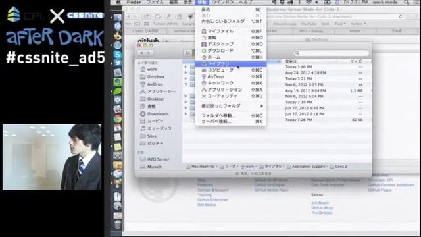Click Application Support in Finder path bar
The width and height of the screenshot is (421, 237).
(x=306, y=167)
